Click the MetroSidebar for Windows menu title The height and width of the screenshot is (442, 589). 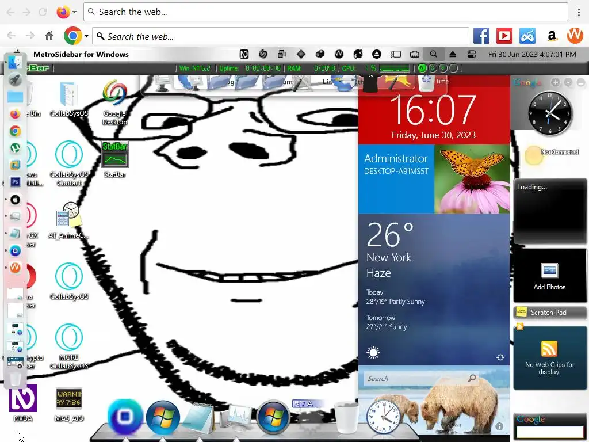click(81, 55)
